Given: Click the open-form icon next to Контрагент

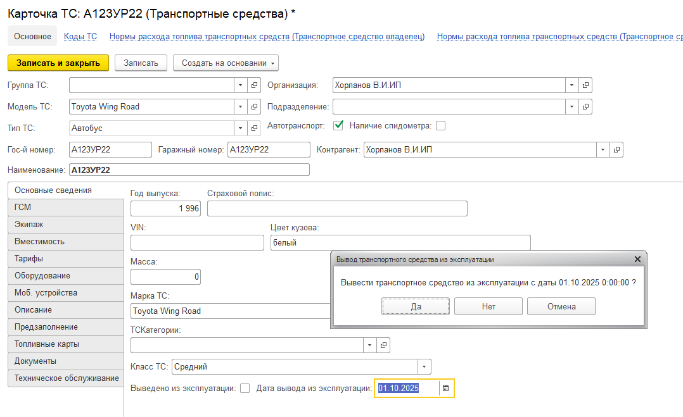Looking at the screenshot, I should pos(616,150).
